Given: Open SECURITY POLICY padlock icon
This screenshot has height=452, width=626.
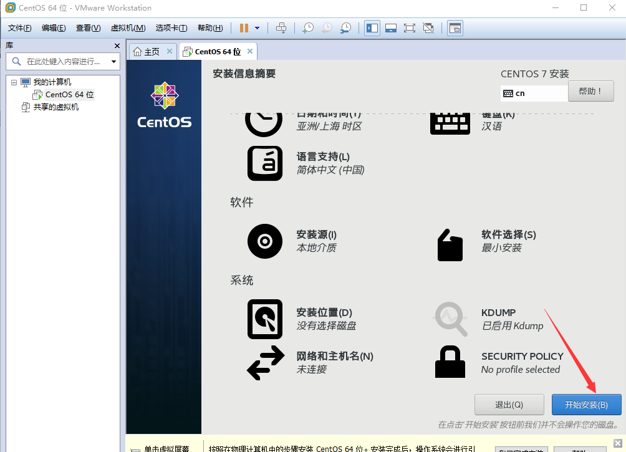Looking at the screenshot, I should coord(450,362).
